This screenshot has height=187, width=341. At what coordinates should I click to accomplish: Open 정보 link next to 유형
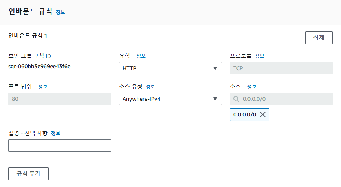click(141, 56)
